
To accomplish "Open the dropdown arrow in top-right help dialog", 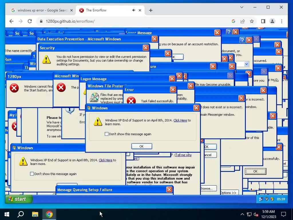I will coord(246,64).
